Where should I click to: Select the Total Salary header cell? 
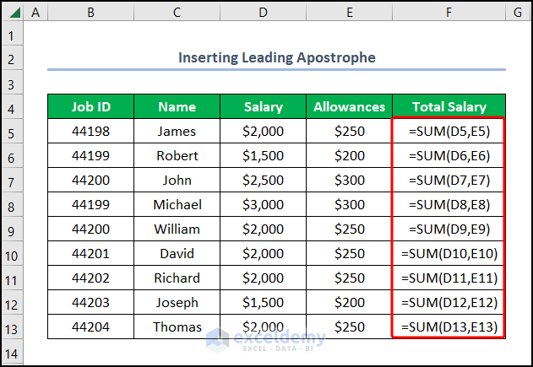(449, 107)
